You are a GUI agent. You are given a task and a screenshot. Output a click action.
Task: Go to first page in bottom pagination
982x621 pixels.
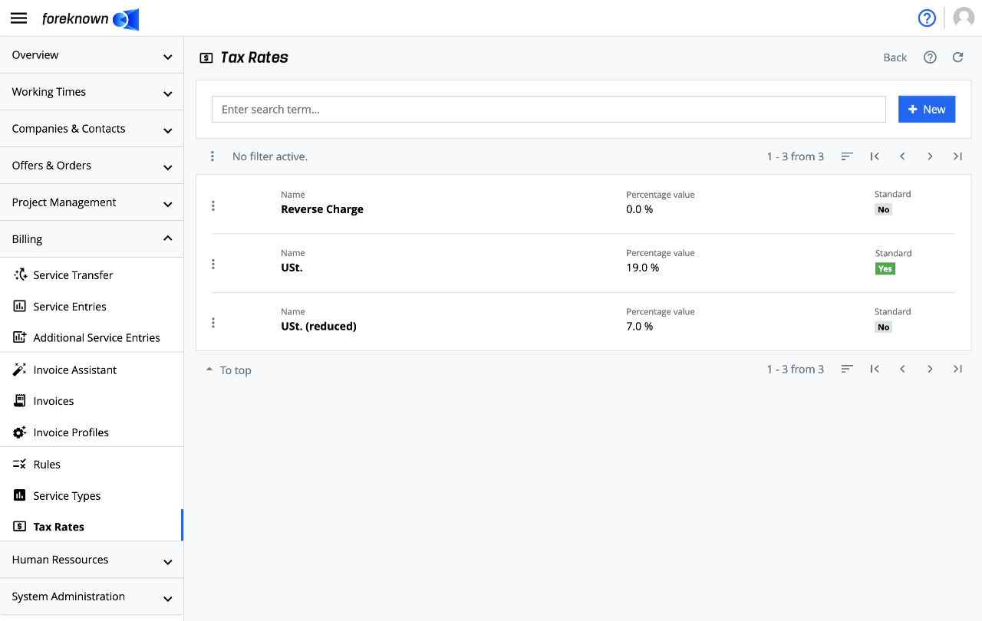coord(875,369)
